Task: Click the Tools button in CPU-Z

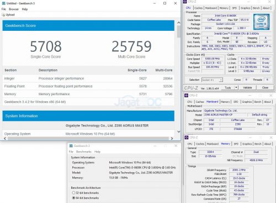Action: [x=227, y=87]
